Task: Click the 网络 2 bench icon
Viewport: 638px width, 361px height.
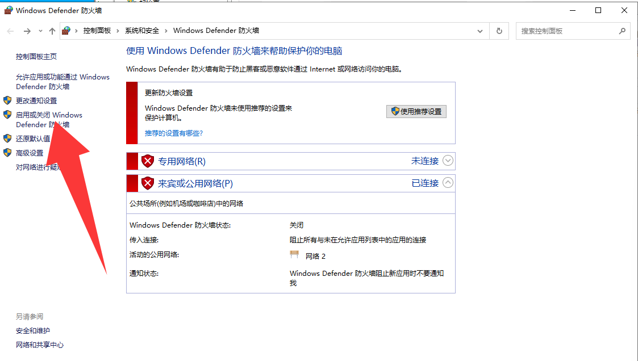Action: coord(294,255)
